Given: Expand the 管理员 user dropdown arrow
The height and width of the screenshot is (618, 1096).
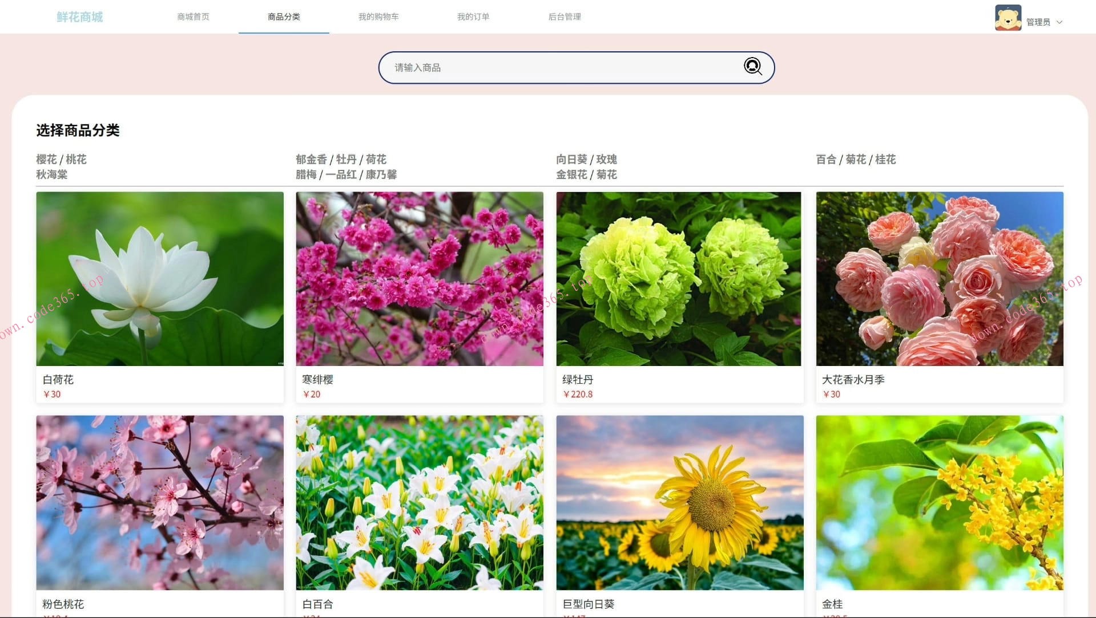Looking at the screenshot, I should point(1059,22).
